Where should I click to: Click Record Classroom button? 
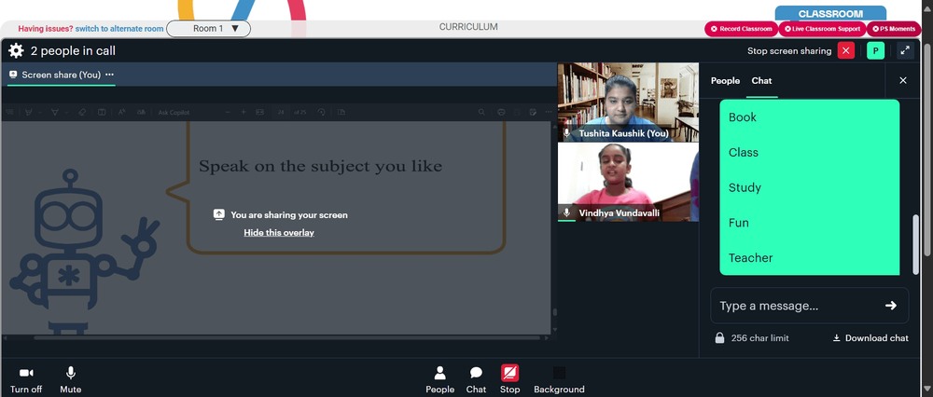741,29
